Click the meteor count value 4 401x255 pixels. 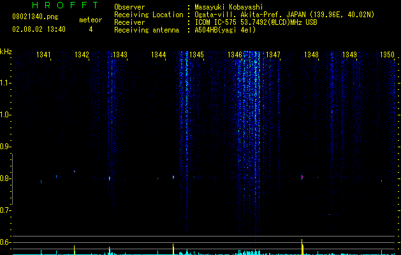point(91,29)
